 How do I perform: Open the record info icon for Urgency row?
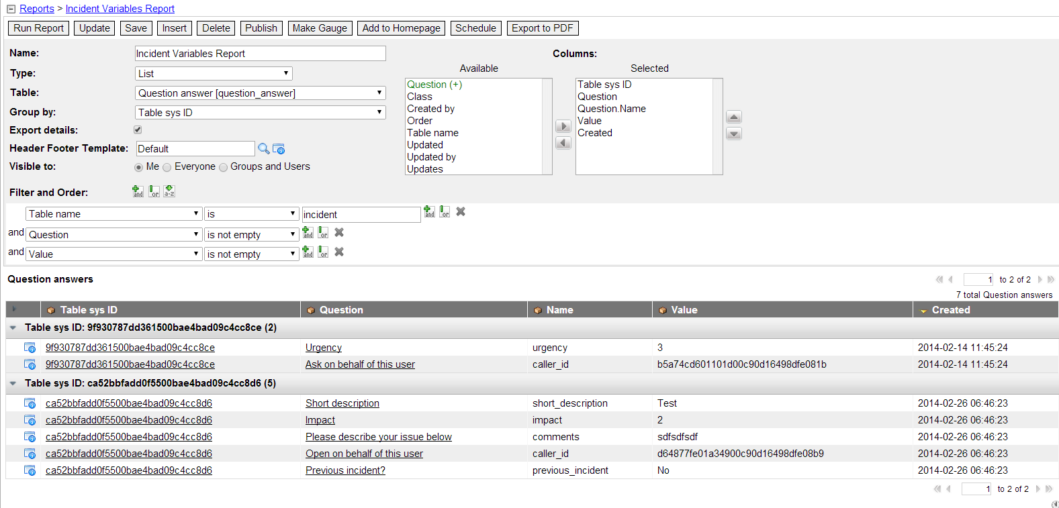[30, 348]
